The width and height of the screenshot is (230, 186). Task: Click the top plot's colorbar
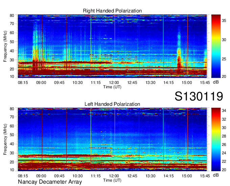(x=216, y=46)
